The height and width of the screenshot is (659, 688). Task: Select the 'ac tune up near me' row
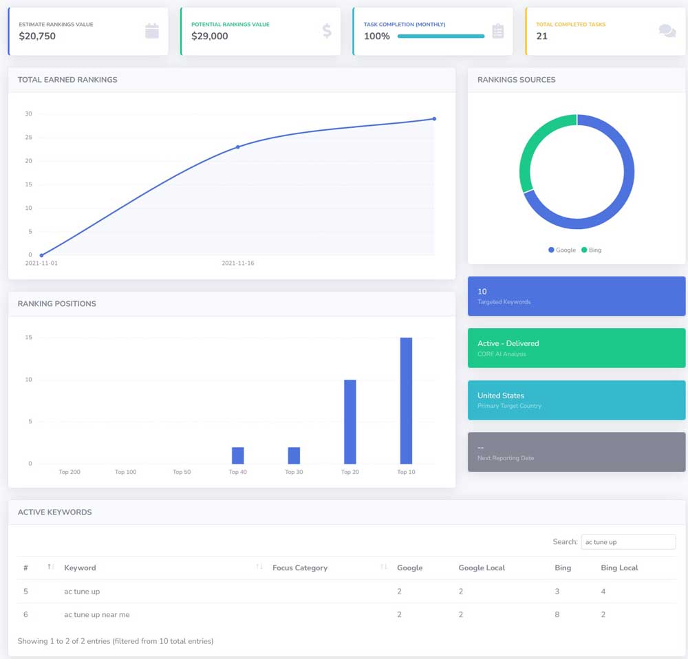point(96,614)
